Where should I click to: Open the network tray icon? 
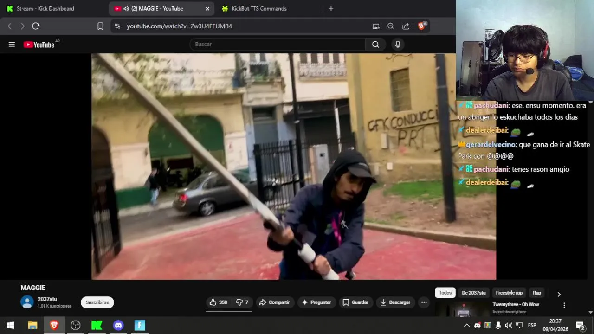coord(519,326)
